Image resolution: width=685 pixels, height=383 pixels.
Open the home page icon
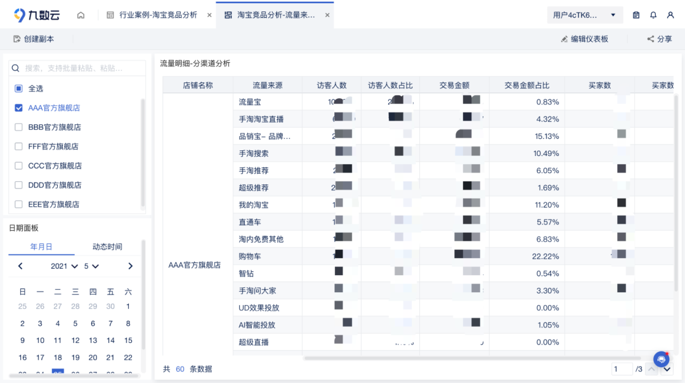point(81,14)
